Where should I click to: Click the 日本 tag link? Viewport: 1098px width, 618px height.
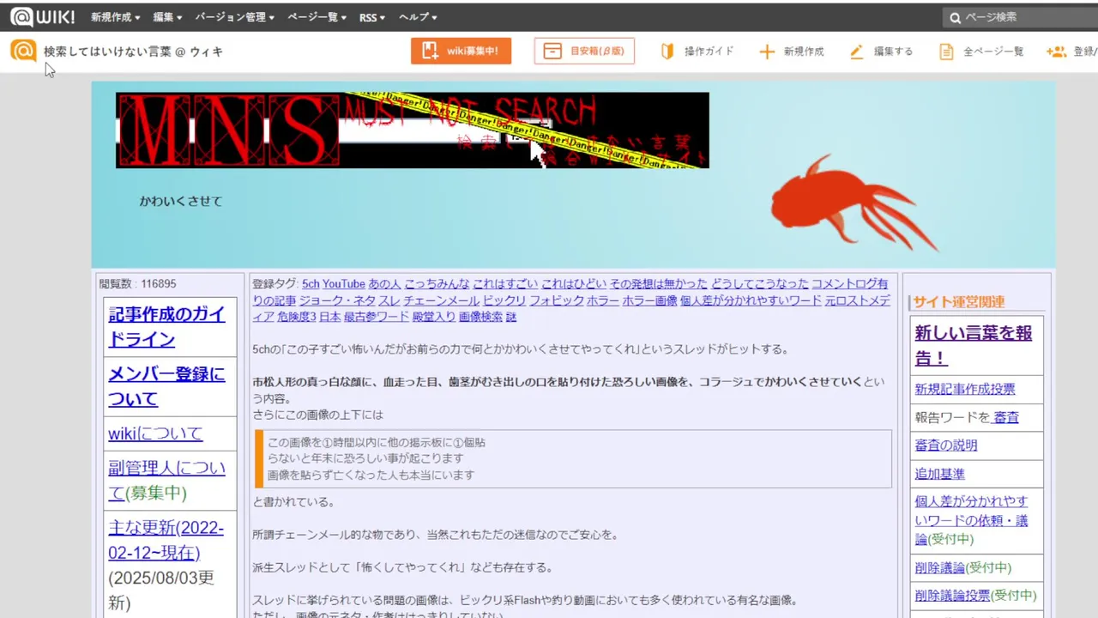coord(330,317)
